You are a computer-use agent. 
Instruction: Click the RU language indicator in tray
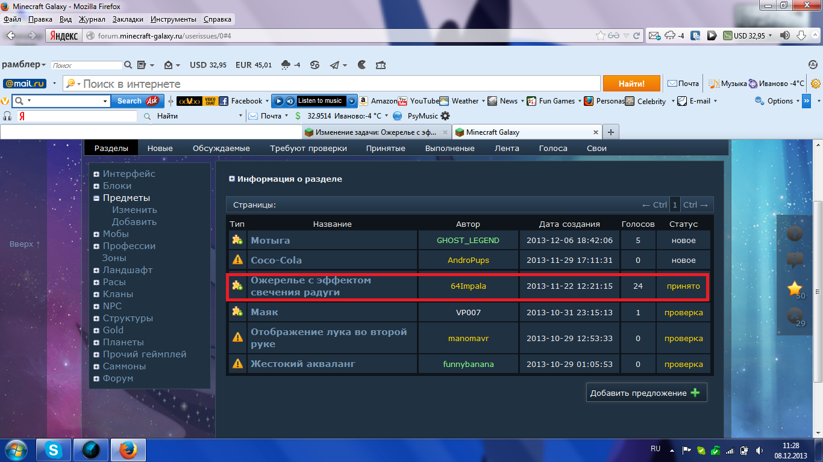pyautogui.click(x=656, y=449)
